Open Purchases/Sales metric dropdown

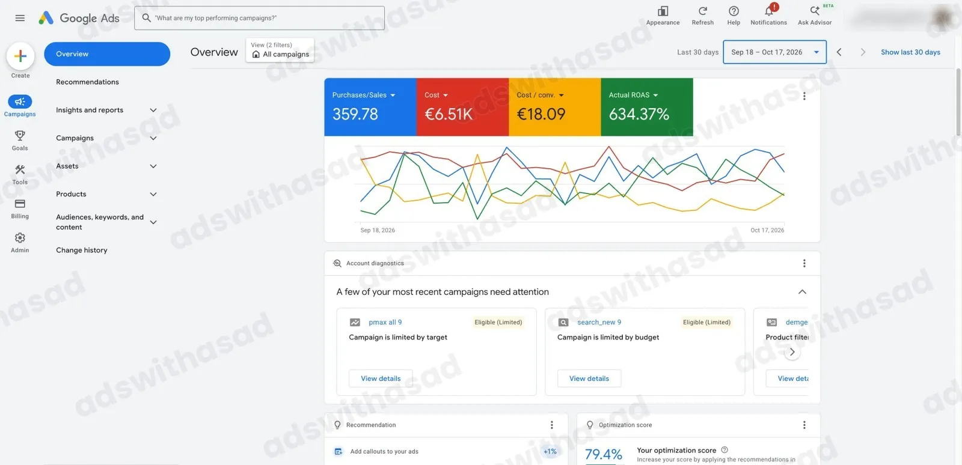pyautogui.click(x=364, y=95)
